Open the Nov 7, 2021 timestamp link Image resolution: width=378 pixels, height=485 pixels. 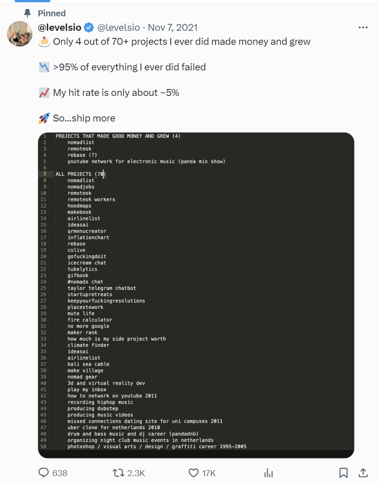pos(172,27)
